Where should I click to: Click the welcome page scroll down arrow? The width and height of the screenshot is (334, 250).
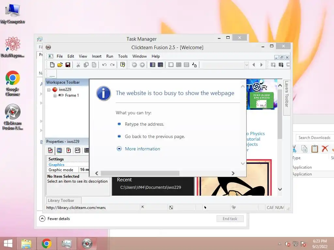click(x=280, y=189)
